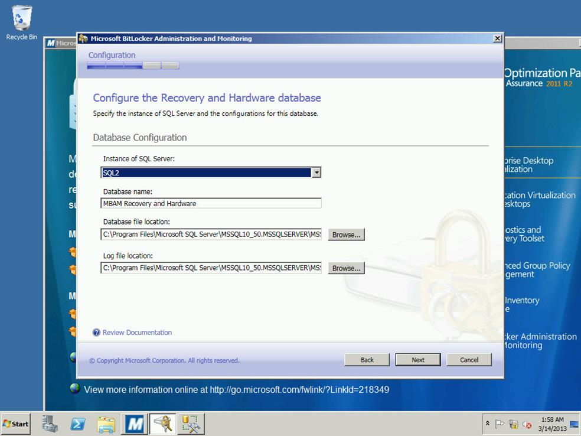Select Enterprise Desktop Virtualization in the MDOP window

(529, 165)
